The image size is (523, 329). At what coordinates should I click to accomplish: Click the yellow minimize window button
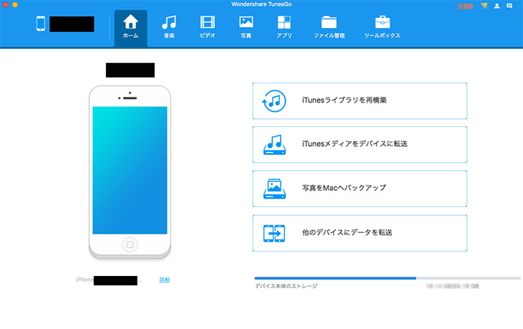coord(15,5)
